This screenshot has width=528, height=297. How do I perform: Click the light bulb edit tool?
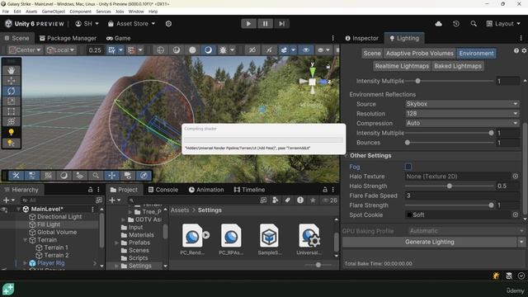[11, 132]
